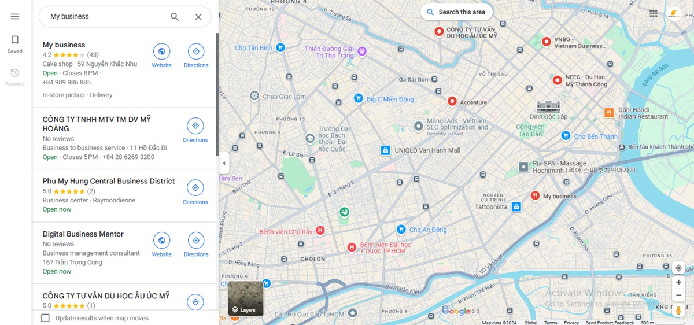Image resolution: width=694 pixels, height=325 pixels.
Task: Select the VNBG Vietnam Business pin
Action: [x=547, y=42]
